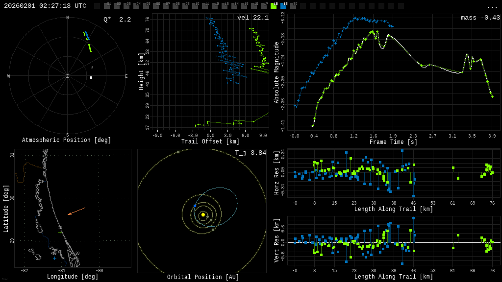Click the Trail Offset [km] axis label

pyautogui.click(x=210, y=141)
